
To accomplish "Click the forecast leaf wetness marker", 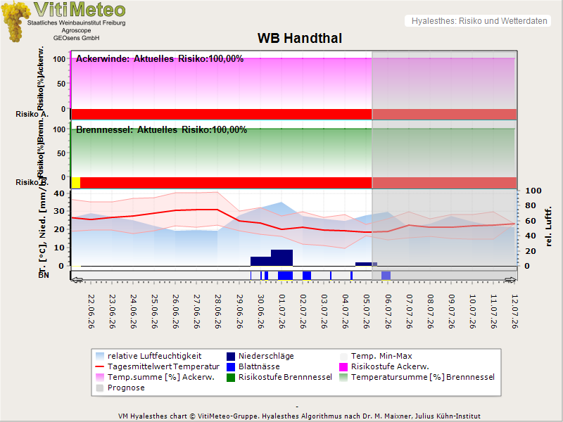I will (x=386, y=276).
